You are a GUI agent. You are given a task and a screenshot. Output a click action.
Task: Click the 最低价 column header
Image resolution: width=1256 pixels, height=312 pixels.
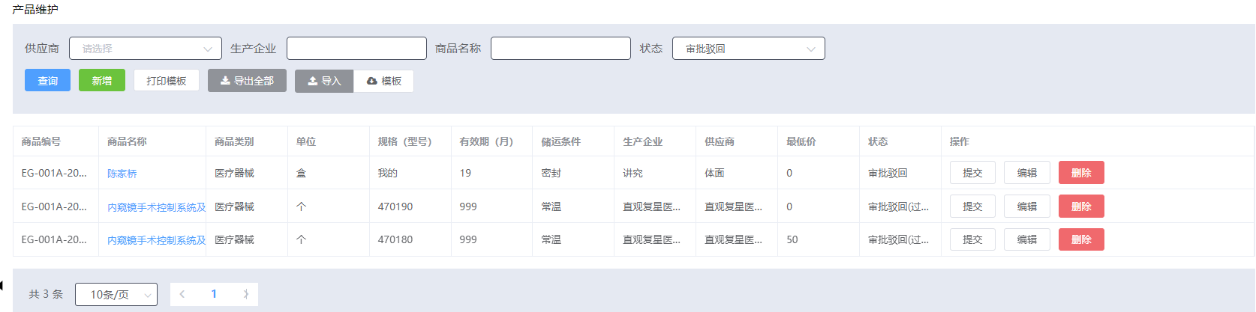click(x=801, y=141)
